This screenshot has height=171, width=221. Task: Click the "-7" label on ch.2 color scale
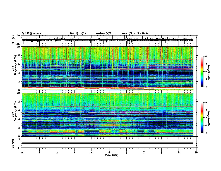pos(206,133)
